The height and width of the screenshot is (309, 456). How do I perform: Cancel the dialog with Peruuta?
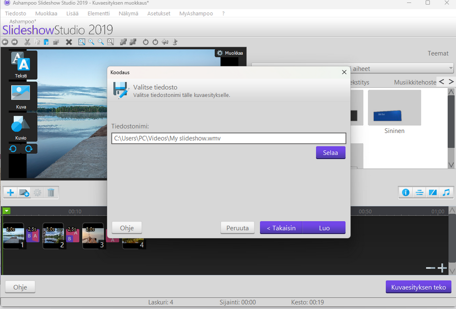238,228
